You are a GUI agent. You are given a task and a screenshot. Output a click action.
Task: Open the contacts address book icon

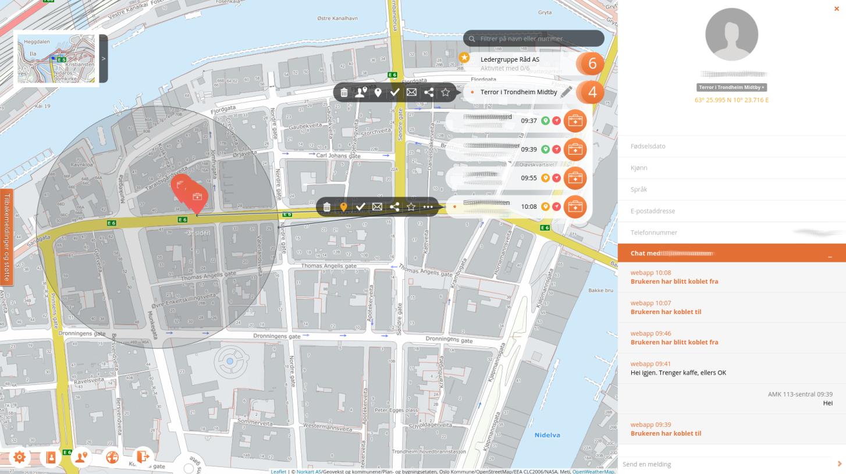pyautogui.click(x=51, y=457)
